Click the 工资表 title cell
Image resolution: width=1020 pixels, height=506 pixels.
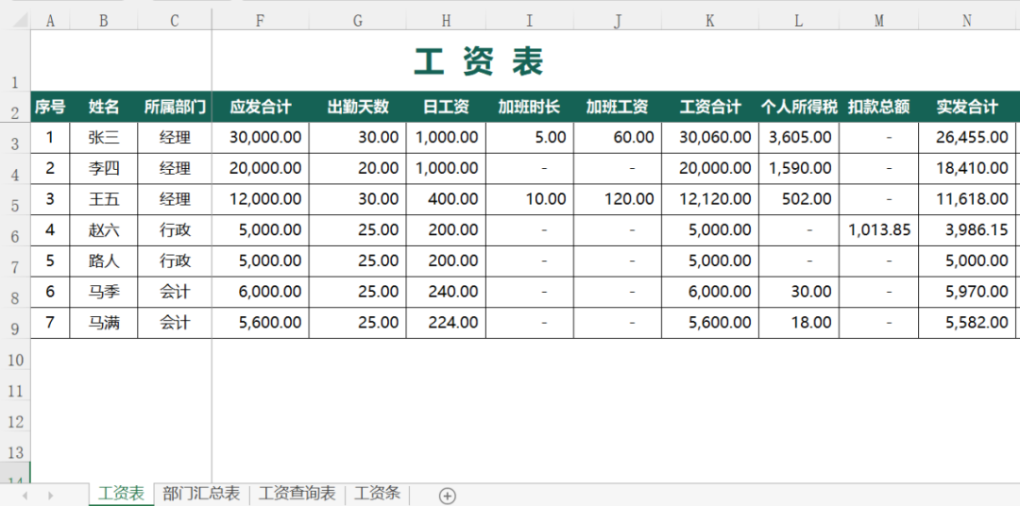(480, 60)
